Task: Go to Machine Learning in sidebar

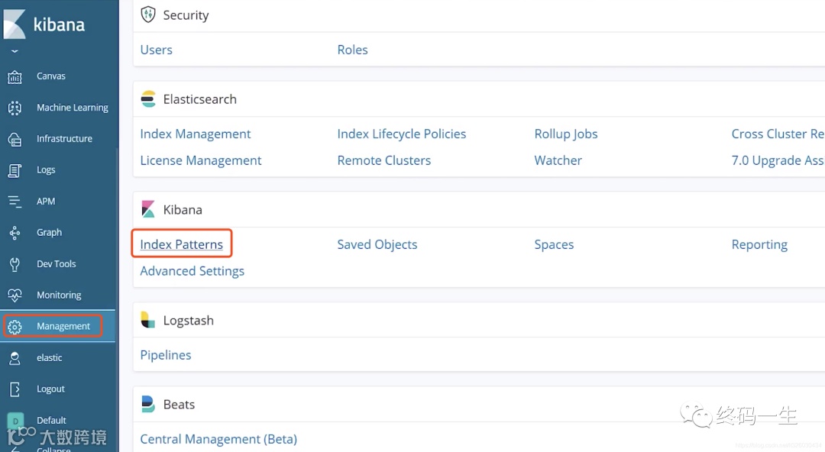Action: [x=73, y=108]
